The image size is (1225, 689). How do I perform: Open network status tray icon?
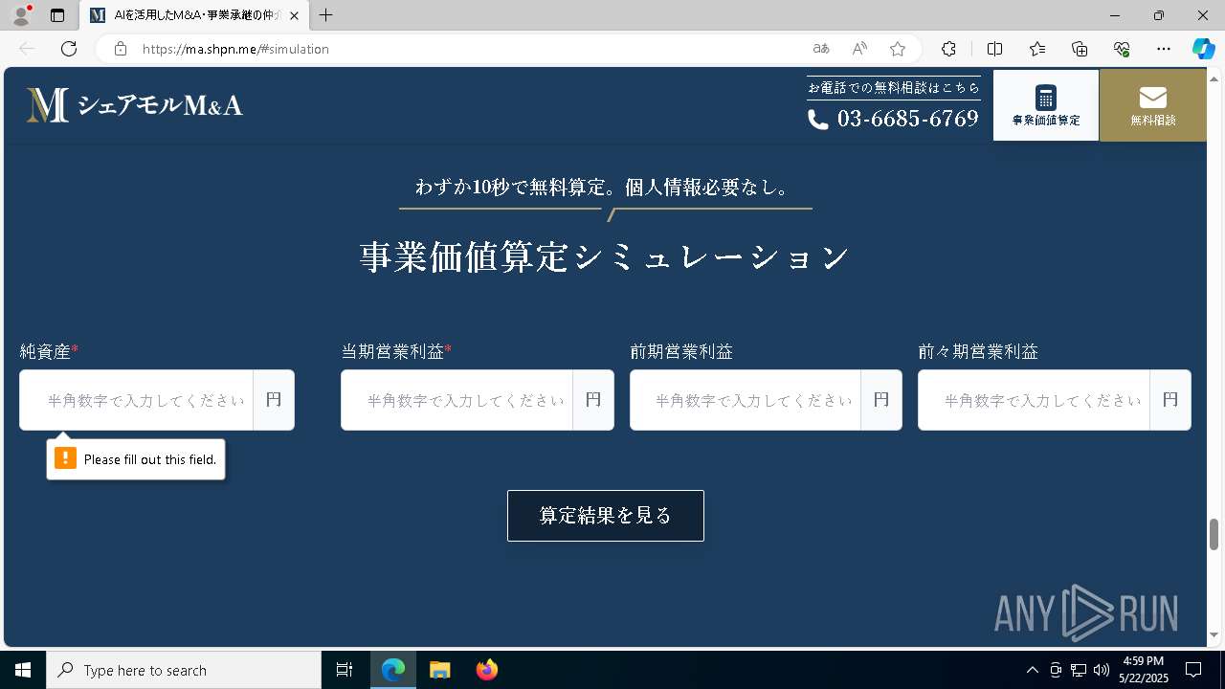point(1079,670)
